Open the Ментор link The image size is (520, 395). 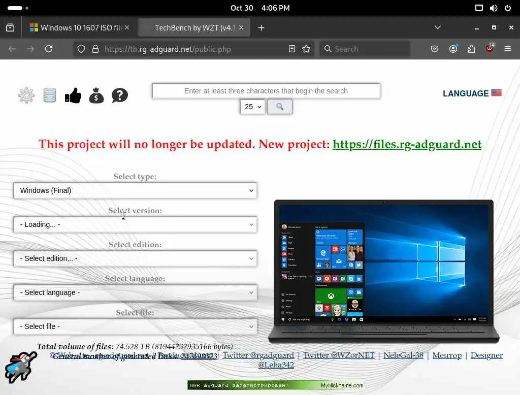[x=447, y=355]
